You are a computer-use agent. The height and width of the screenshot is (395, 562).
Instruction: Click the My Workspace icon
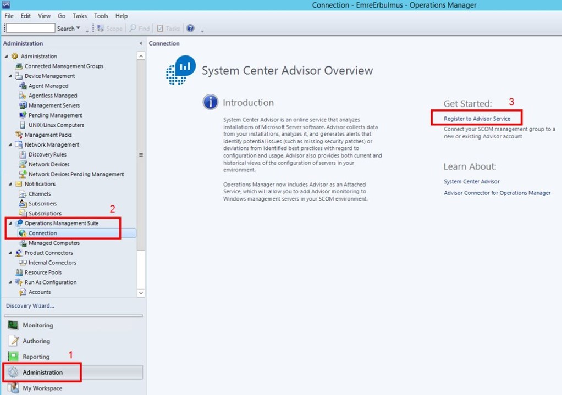point(13,388)
